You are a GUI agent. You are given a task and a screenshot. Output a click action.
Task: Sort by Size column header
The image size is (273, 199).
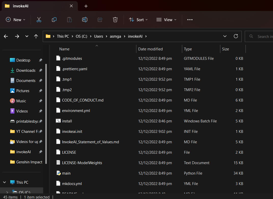point(225,49)
